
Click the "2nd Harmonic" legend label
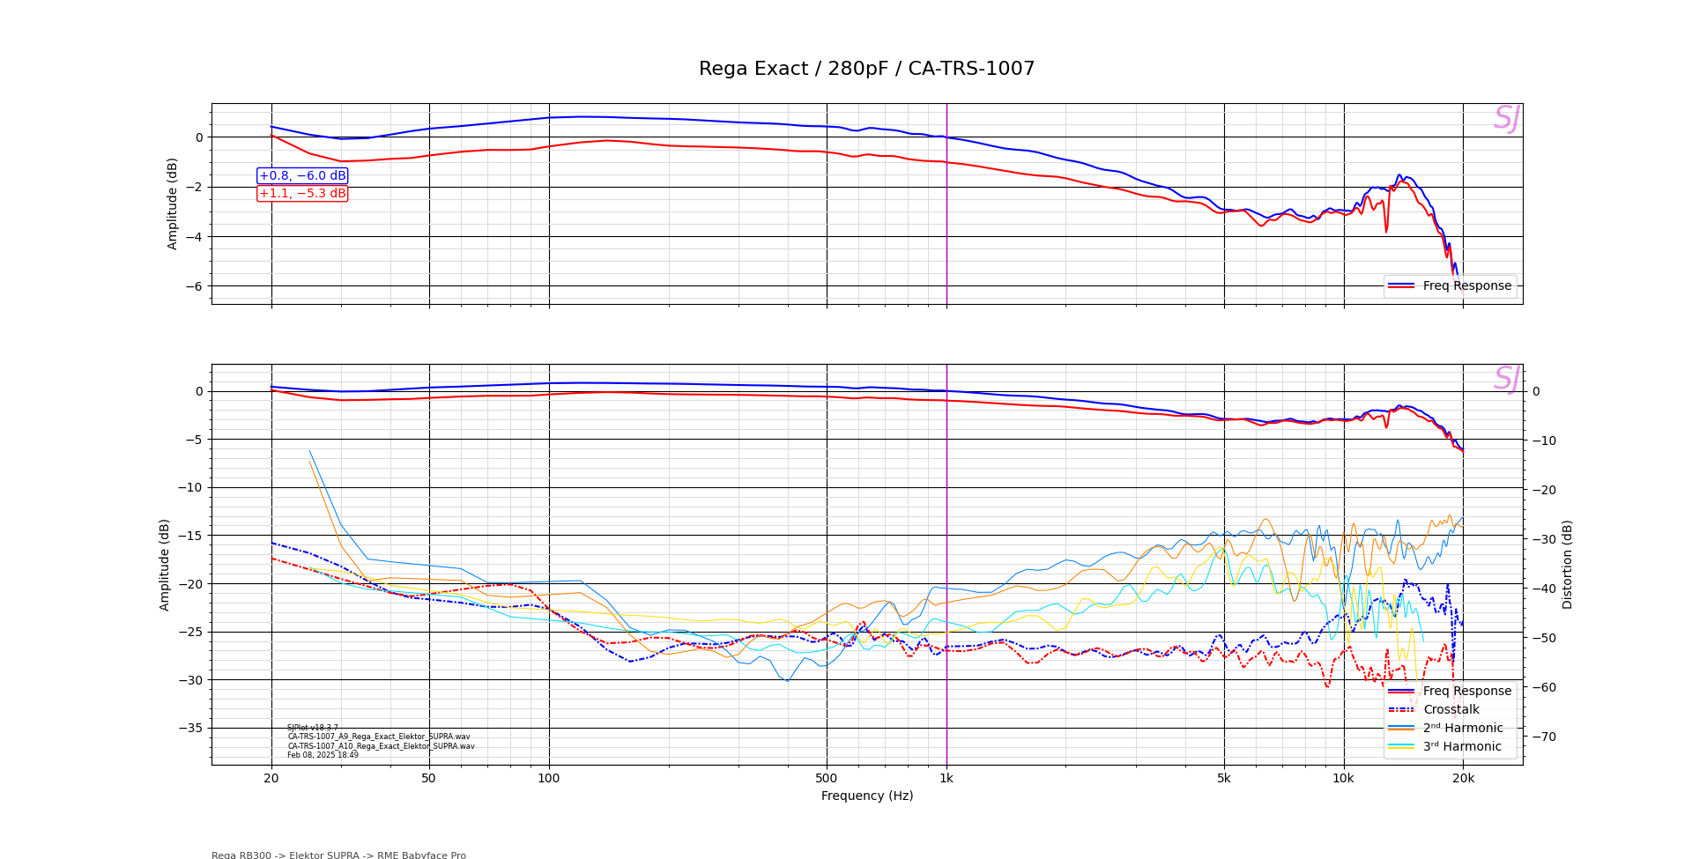point(1463,728)
